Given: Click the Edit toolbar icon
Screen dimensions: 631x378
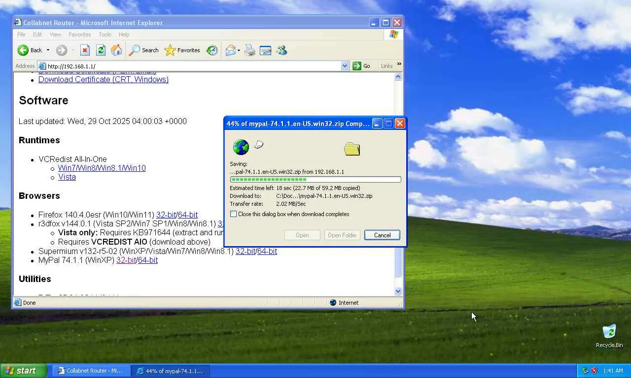Looking at the screenshot, I should click(266, 50).
